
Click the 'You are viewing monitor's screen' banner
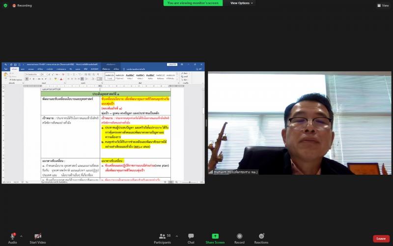point(193,3)
